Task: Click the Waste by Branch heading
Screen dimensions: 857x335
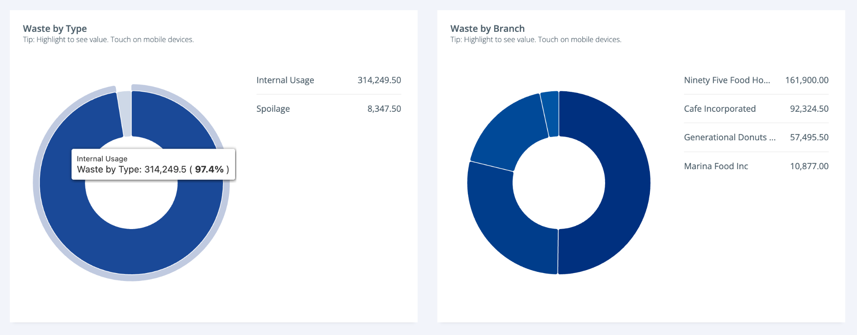Action: click(x=487, y=28)
